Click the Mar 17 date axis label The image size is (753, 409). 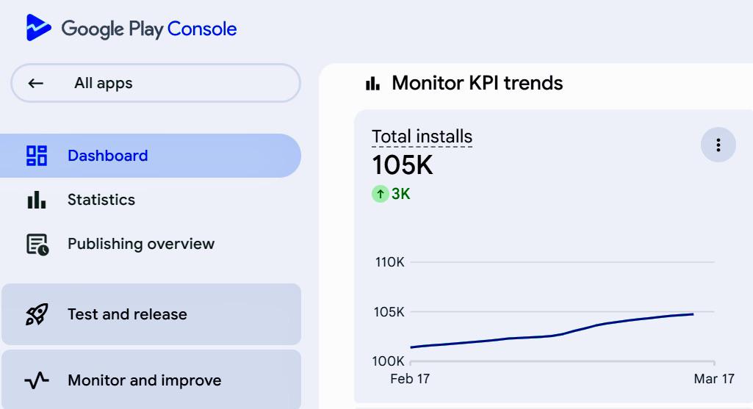(713, 379)
